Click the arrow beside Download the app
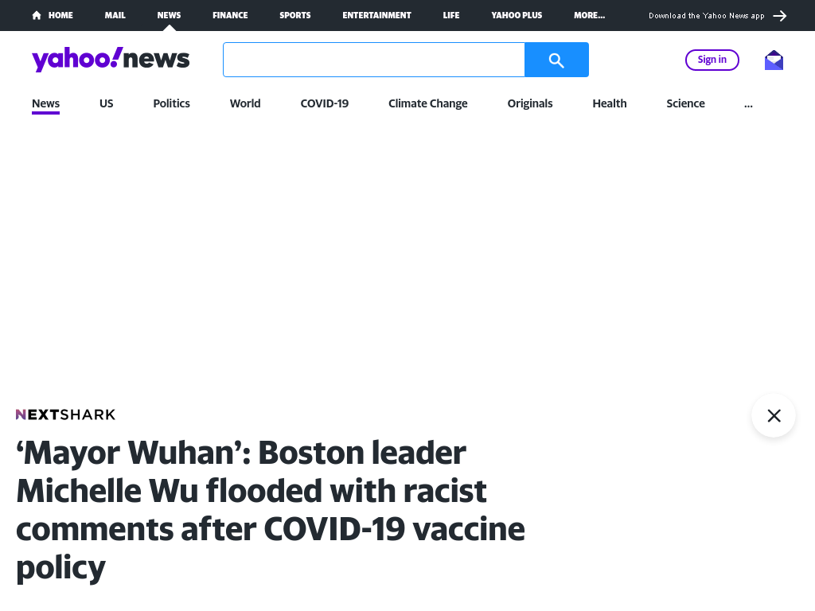The height and width of the screenshot is (611, 815). point(780,16)
